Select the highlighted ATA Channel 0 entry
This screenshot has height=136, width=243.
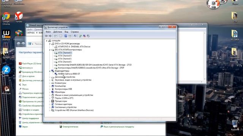65,53
